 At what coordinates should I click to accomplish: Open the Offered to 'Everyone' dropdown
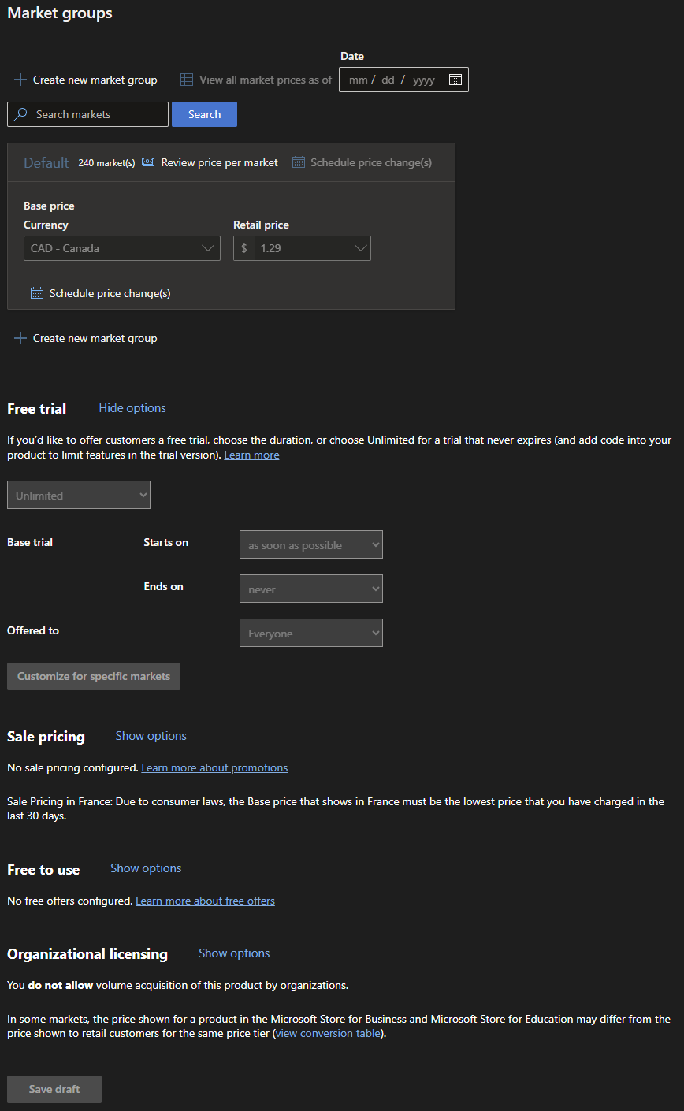(x=311, y=633)
